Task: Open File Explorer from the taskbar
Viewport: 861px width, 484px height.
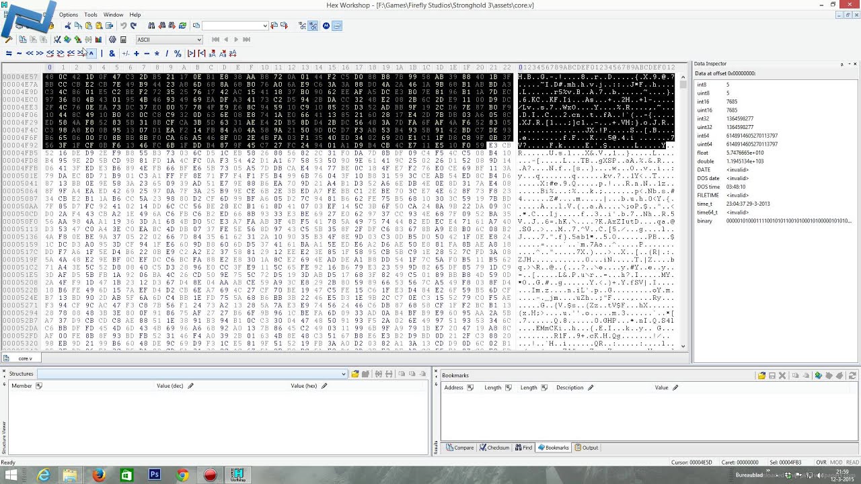Action: tap(70, 475)
